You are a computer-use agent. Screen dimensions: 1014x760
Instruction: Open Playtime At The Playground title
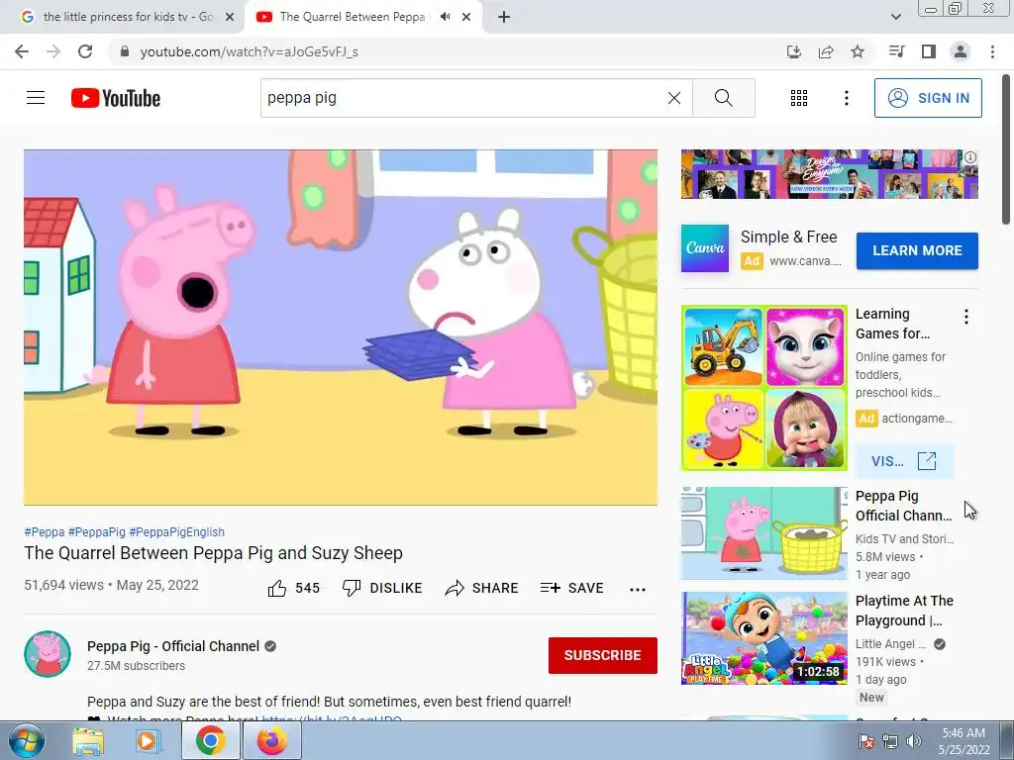pos(904,611)
